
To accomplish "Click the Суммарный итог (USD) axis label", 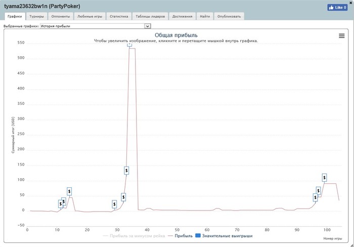I will pyautogui.click(x=13, y=135).
